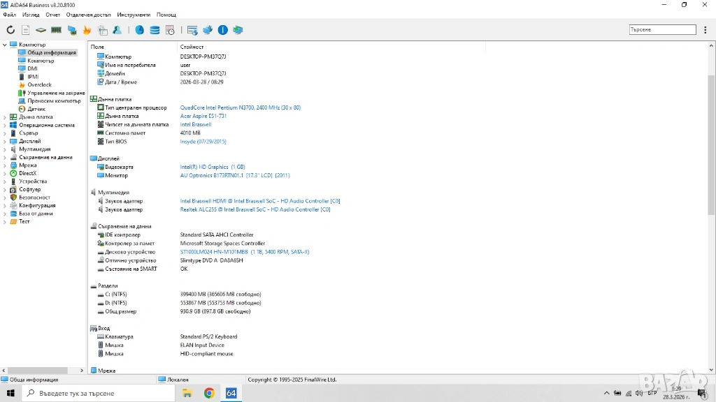This screenshot has width=716, height=402.
Task: Expand the Дънна платка tree node
Action: coord(5,117)
